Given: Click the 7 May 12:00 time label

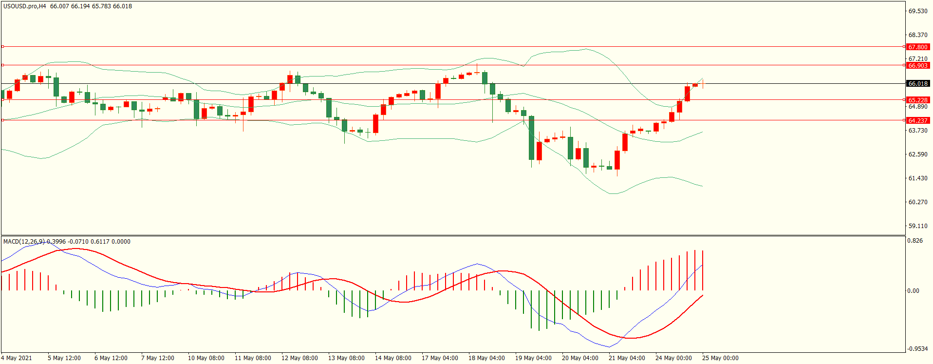Looking at the screenshot, I should (158, 358).
